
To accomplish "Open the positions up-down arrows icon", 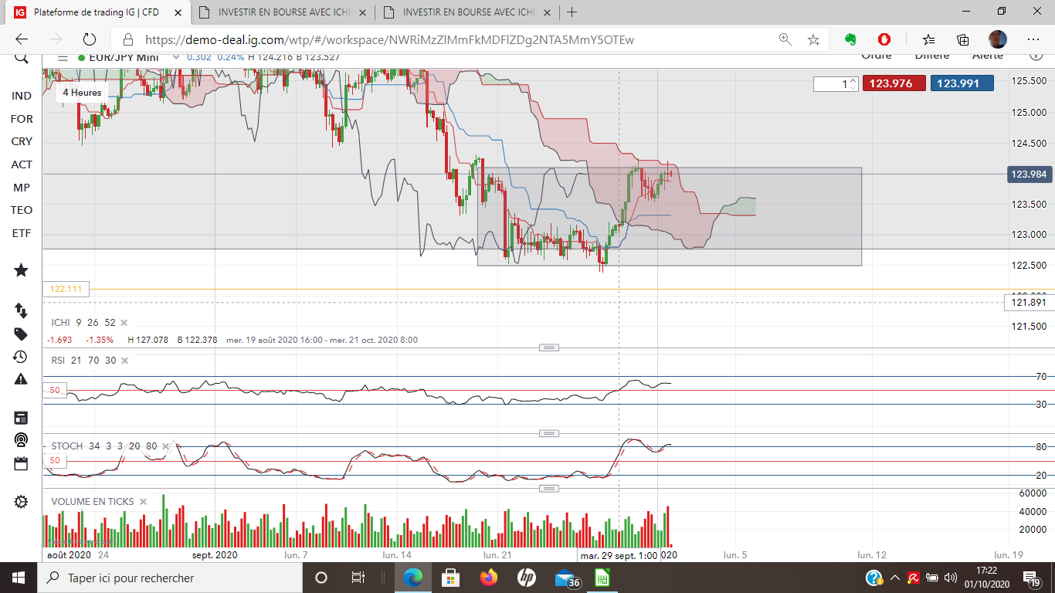I will click(21, 310).
